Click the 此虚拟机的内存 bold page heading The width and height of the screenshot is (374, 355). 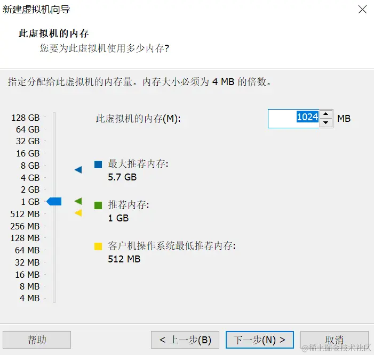(x=54, y=34)
